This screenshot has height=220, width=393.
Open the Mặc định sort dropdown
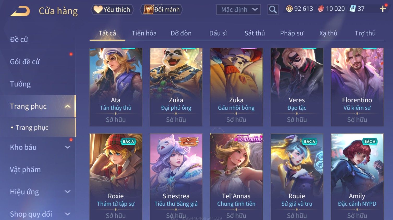[x=238, y=10]
